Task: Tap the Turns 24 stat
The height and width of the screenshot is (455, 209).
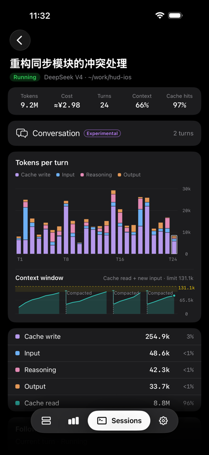Action: click(104, 101)
